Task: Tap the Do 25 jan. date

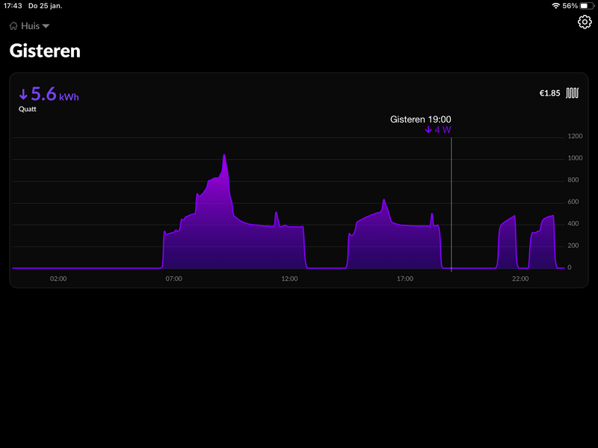Action: tap(45, 6)
